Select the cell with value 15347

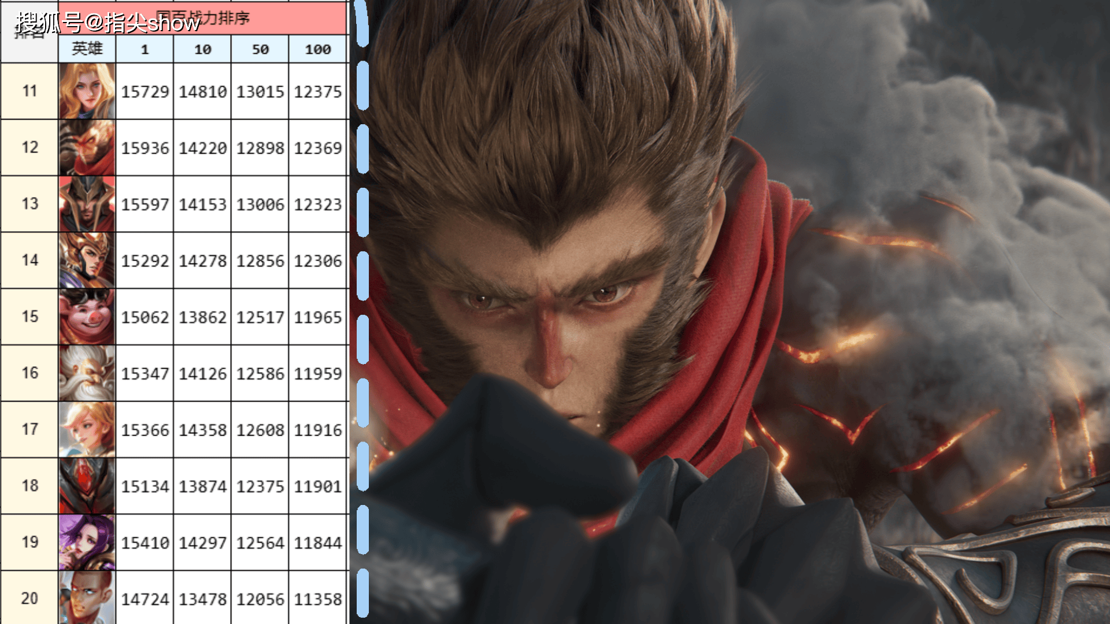click(x=145, y=373)
